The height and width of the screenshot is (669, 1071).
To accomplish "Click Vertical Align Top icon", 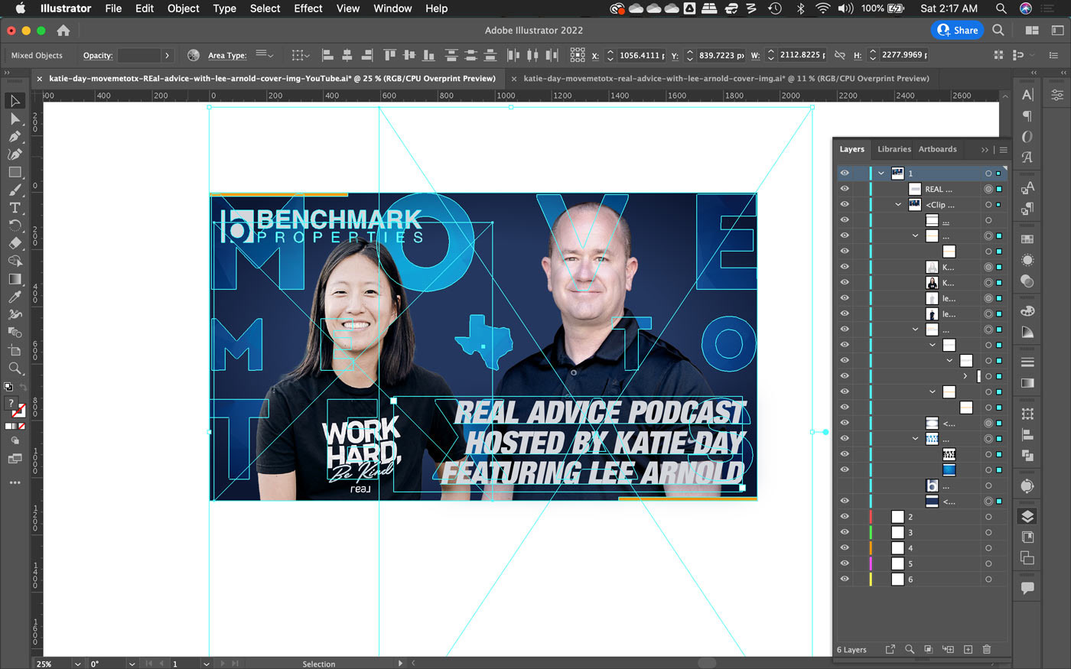I will click(x=390, y=55).
